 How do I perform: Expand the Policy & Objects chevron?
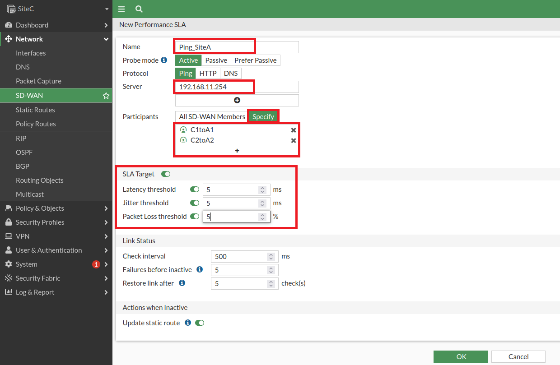pos(106,208)
